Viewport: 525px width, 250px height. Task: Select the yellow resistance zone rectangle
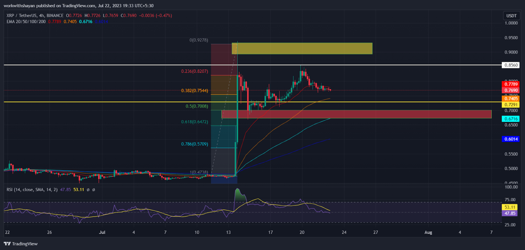(302, 48)
